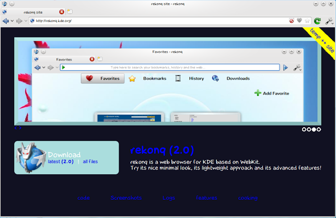Open the all files download link

pyautogui.click(x=90, y=162)
